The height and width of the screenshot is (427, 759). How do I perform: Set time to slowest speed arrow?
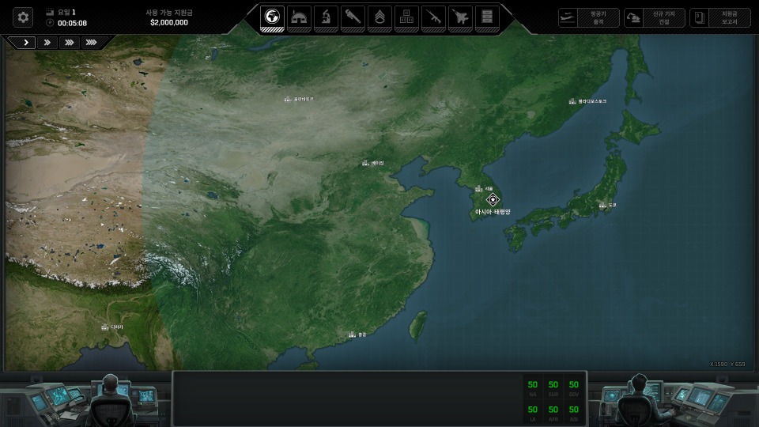[x=25, y=43]
